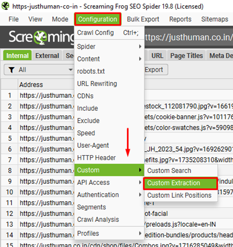Open the Mode menu
Image resolution: width=233 pixels, height=247 pixels.
click(x=60, y=19)
